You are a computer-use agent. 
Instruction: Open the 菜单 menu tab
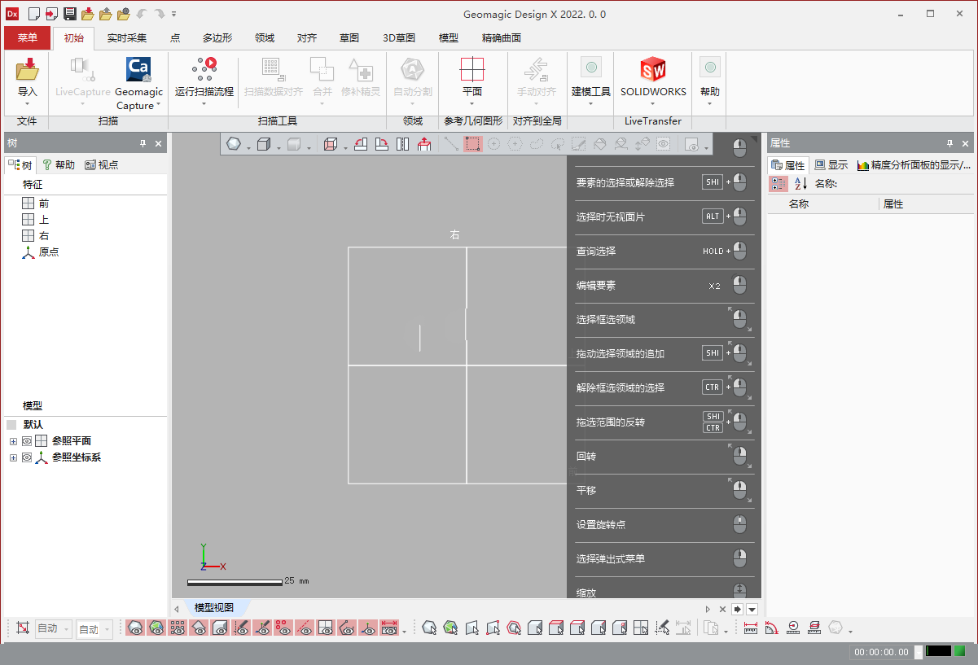pyautogui.click(x=28, y=37)
